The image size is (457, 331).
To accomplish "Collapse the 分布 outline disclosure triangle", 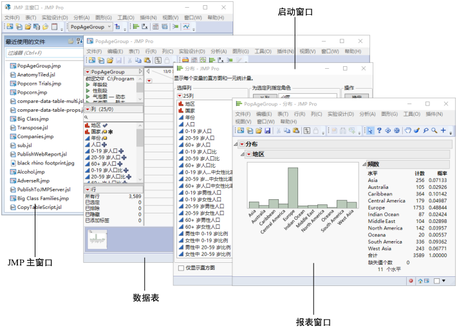I will pos(236,145).
